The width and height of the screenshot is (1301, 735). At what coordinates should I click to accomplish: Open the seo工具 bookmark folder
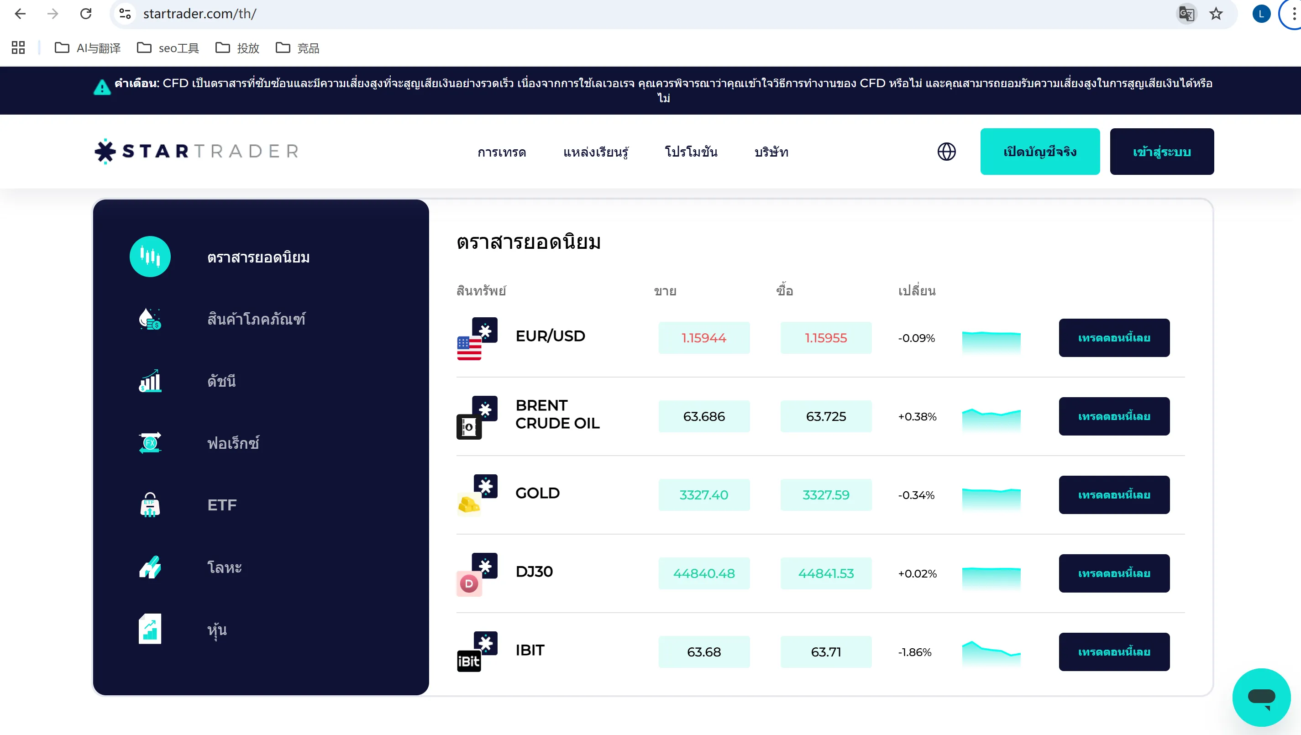tap(168, 48)
